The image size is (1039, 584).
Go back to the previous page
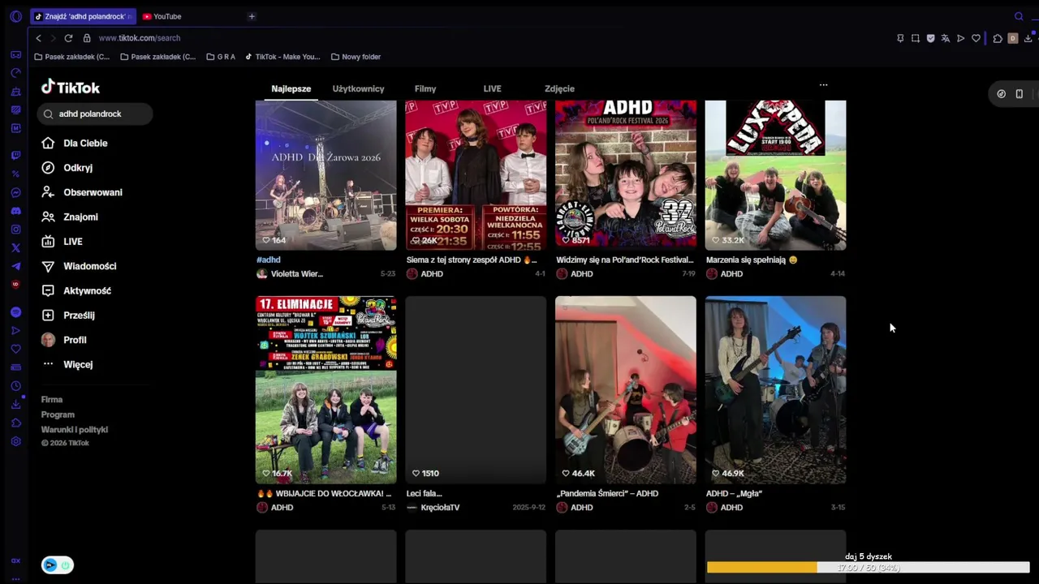tap(38, 38)
